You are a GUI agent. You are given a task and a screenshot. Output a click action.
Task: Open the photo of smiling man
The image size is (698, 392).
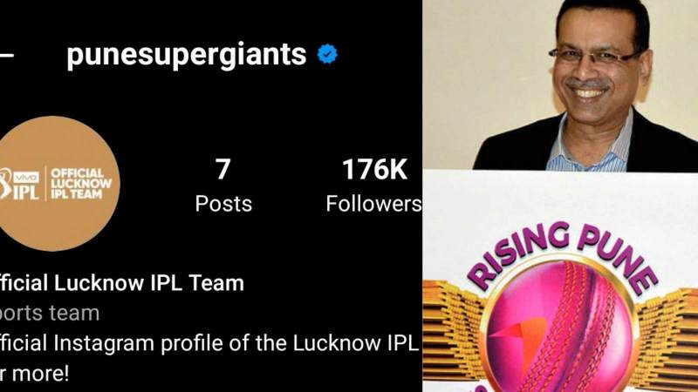(x=560, y=84)
